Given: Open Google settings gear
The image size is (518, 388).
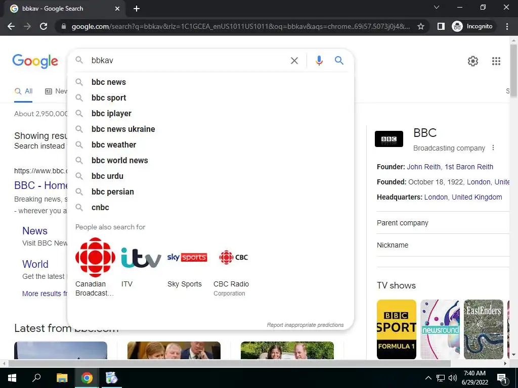Looking at the screenshot, I should [473, 61].
